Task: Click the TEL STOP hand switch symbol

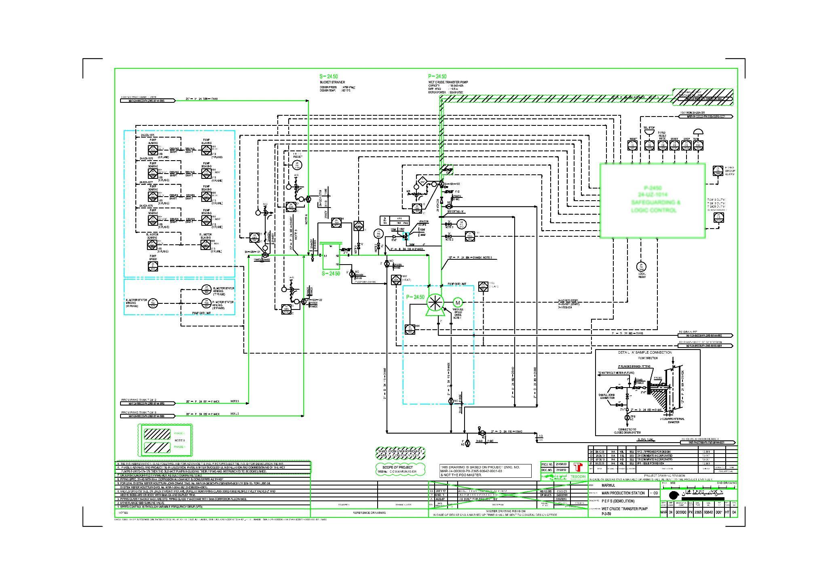Action: (649, 145)
